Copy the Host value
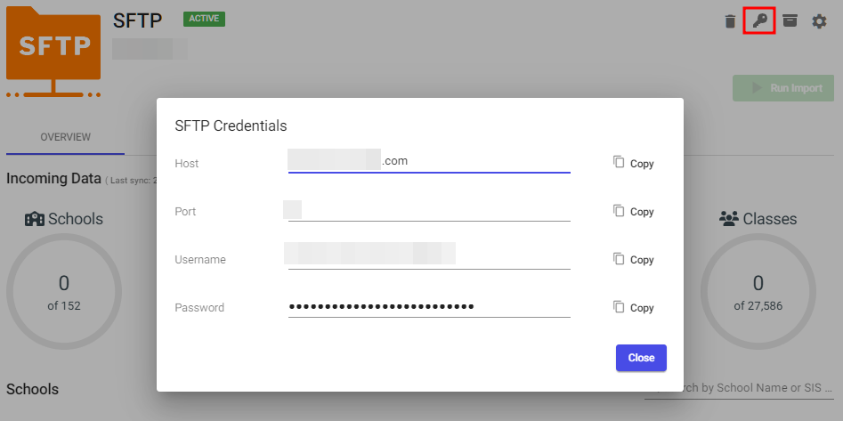Image resolution: width=843 pixels, height=421 pixels. pyautogui.click(x=633, y=163)
